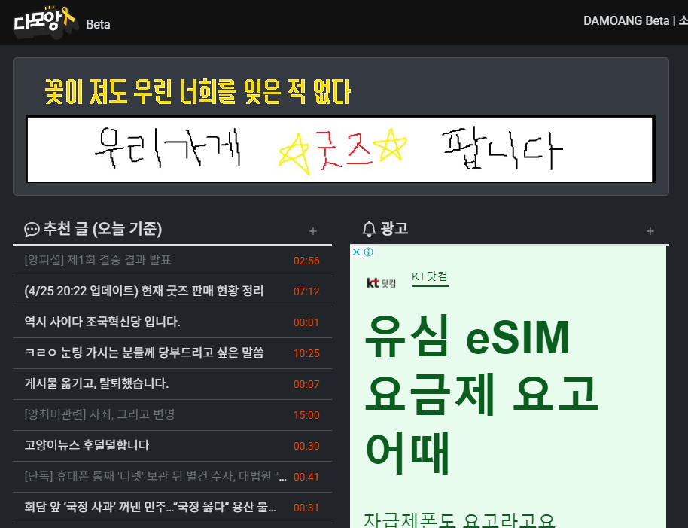Open the 다모앙 logo home link
The image size is (688, 528).
point(46,22)
